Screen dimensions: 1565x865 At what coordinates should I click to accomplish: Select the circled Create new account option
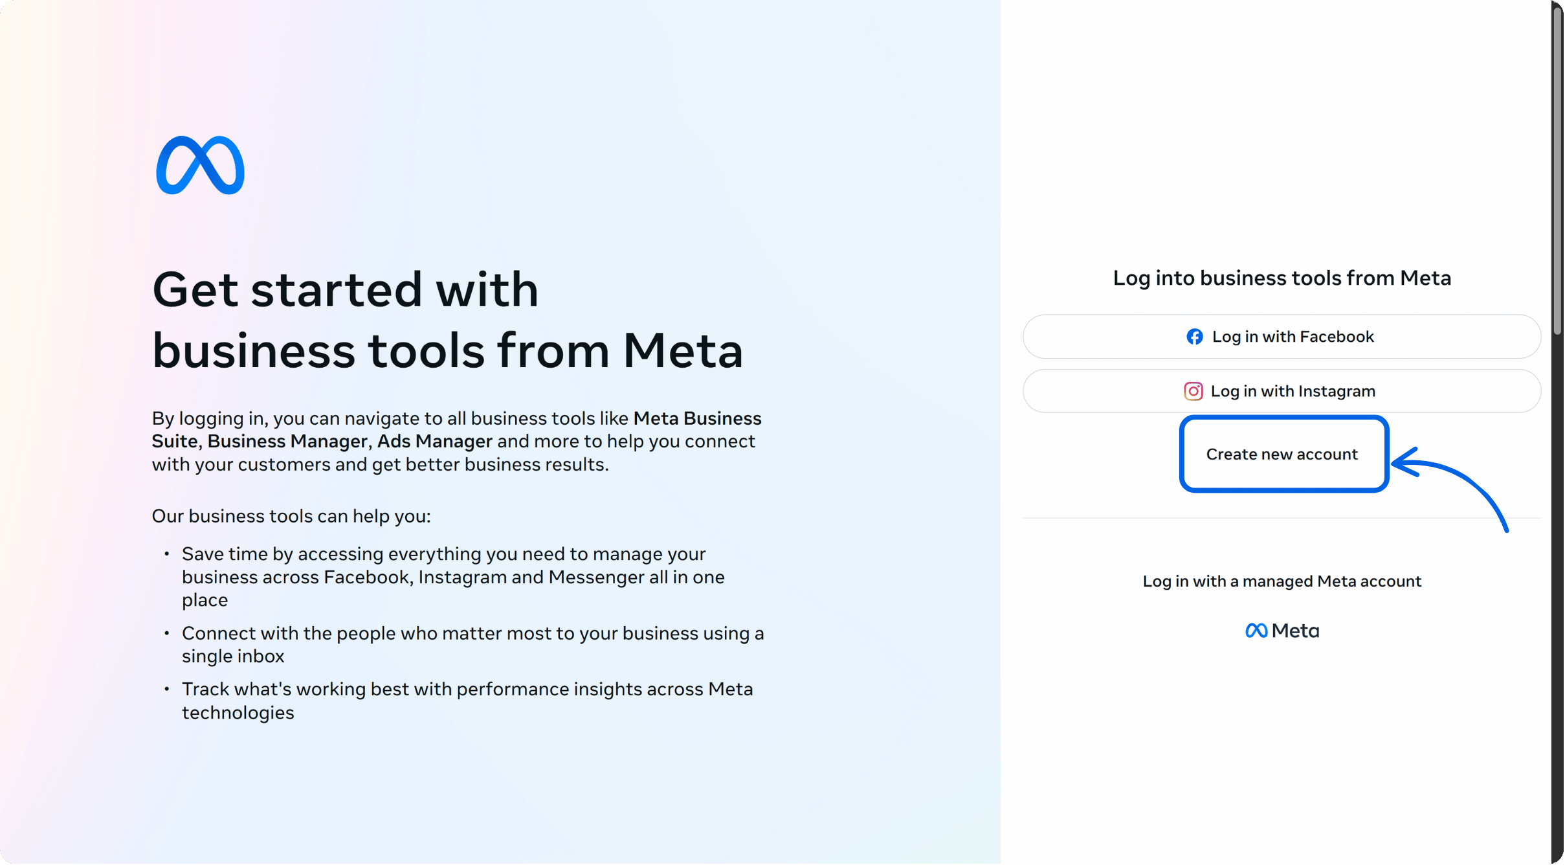[1282, 454]
